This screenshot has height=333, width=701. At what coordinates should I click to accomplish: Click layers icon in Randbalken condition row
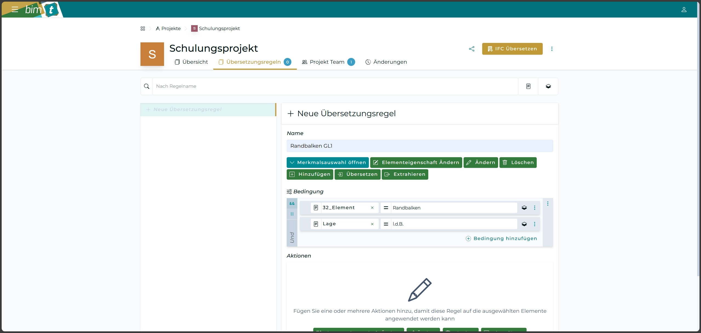524,208
